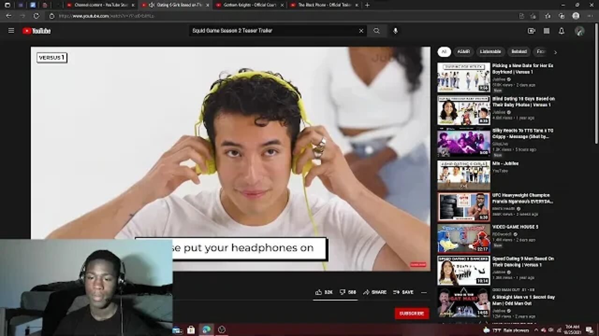The image size is (599, 336).
Task: Go back with the browser back arrow
Action: coord(8,16)
